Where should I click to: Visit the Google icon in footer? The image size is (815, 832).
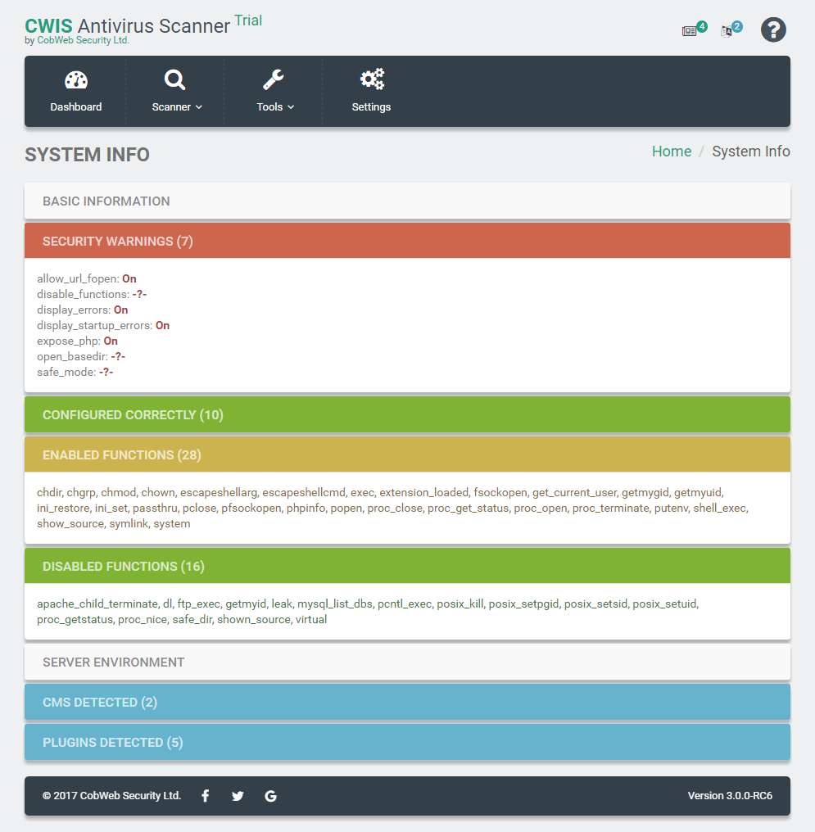tap(270, 796)
